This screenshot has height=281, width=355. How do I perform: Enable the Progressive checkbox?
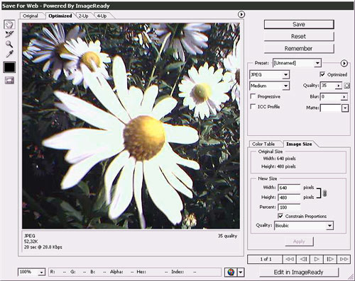click(253, 96)
